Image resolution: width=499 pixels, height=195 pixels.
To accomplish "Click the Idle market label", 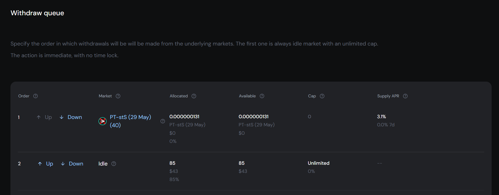I will 103,164.
